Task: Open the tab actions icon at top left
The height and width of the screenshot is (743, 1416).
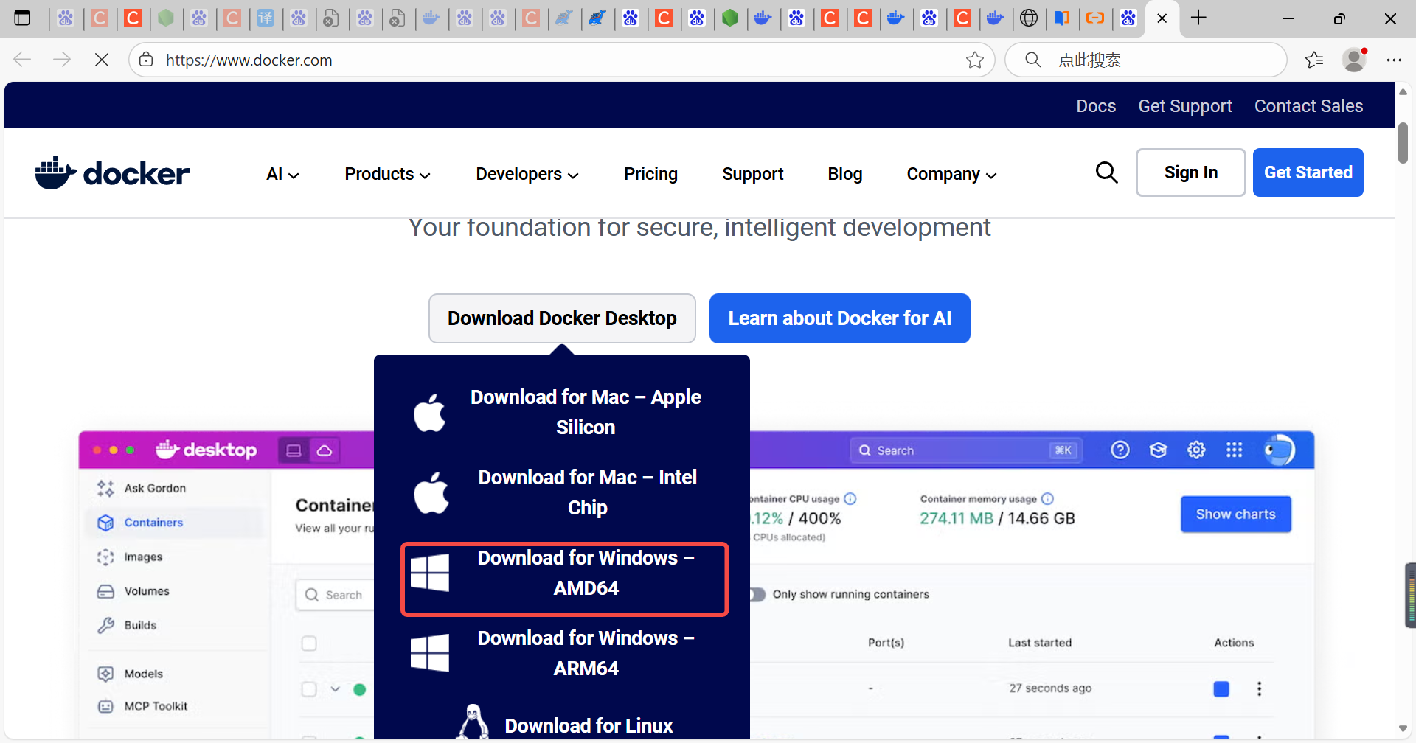Action: pos(22,18)
